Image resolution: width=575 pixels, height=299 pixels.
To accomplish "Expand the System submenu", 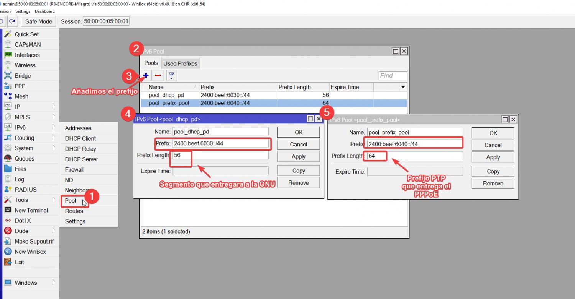I will pyautogui.click(x=24, y=148).
